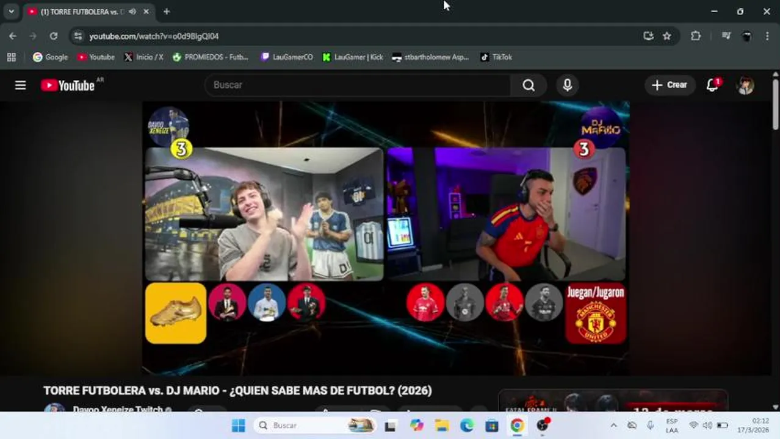Open a new tab with the plus button
Screen dimensions: 780x439
[167, 12]
